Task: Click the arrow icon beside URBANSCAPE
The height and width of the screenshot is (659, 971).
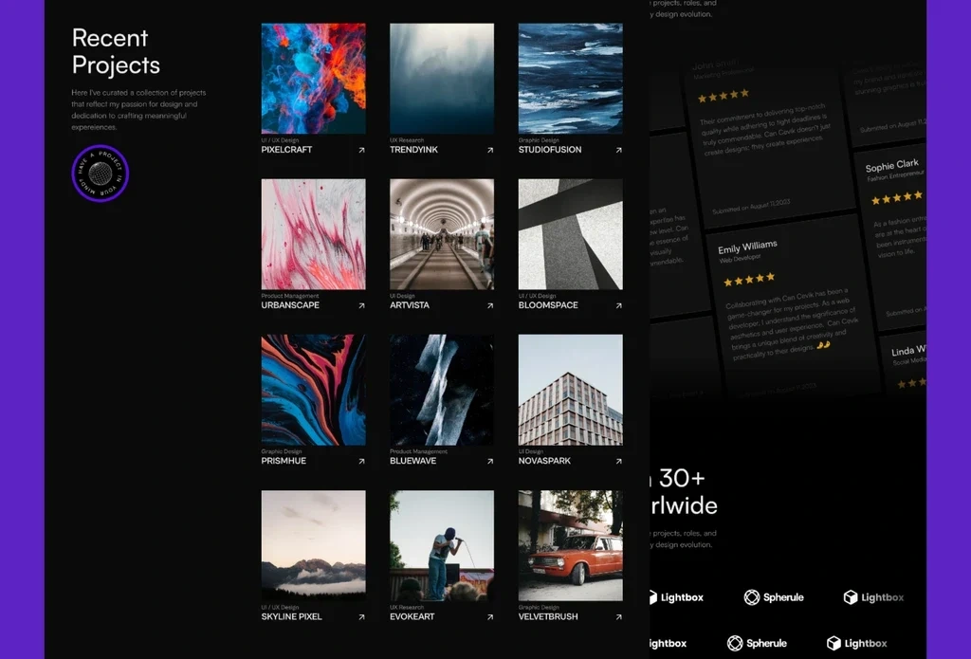Action: point(361,305)
